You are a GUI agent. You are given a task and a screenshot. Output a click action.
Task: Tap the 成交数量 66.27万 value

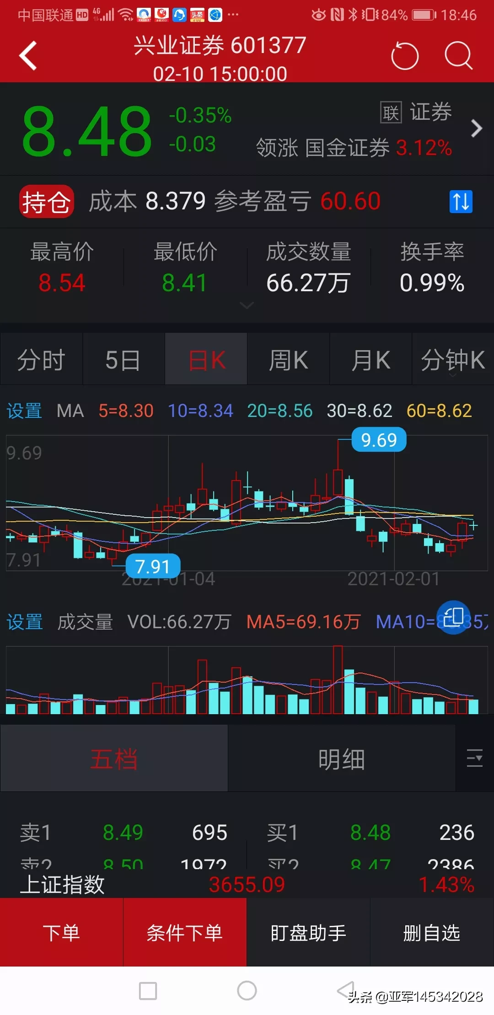tap(308, 283)
